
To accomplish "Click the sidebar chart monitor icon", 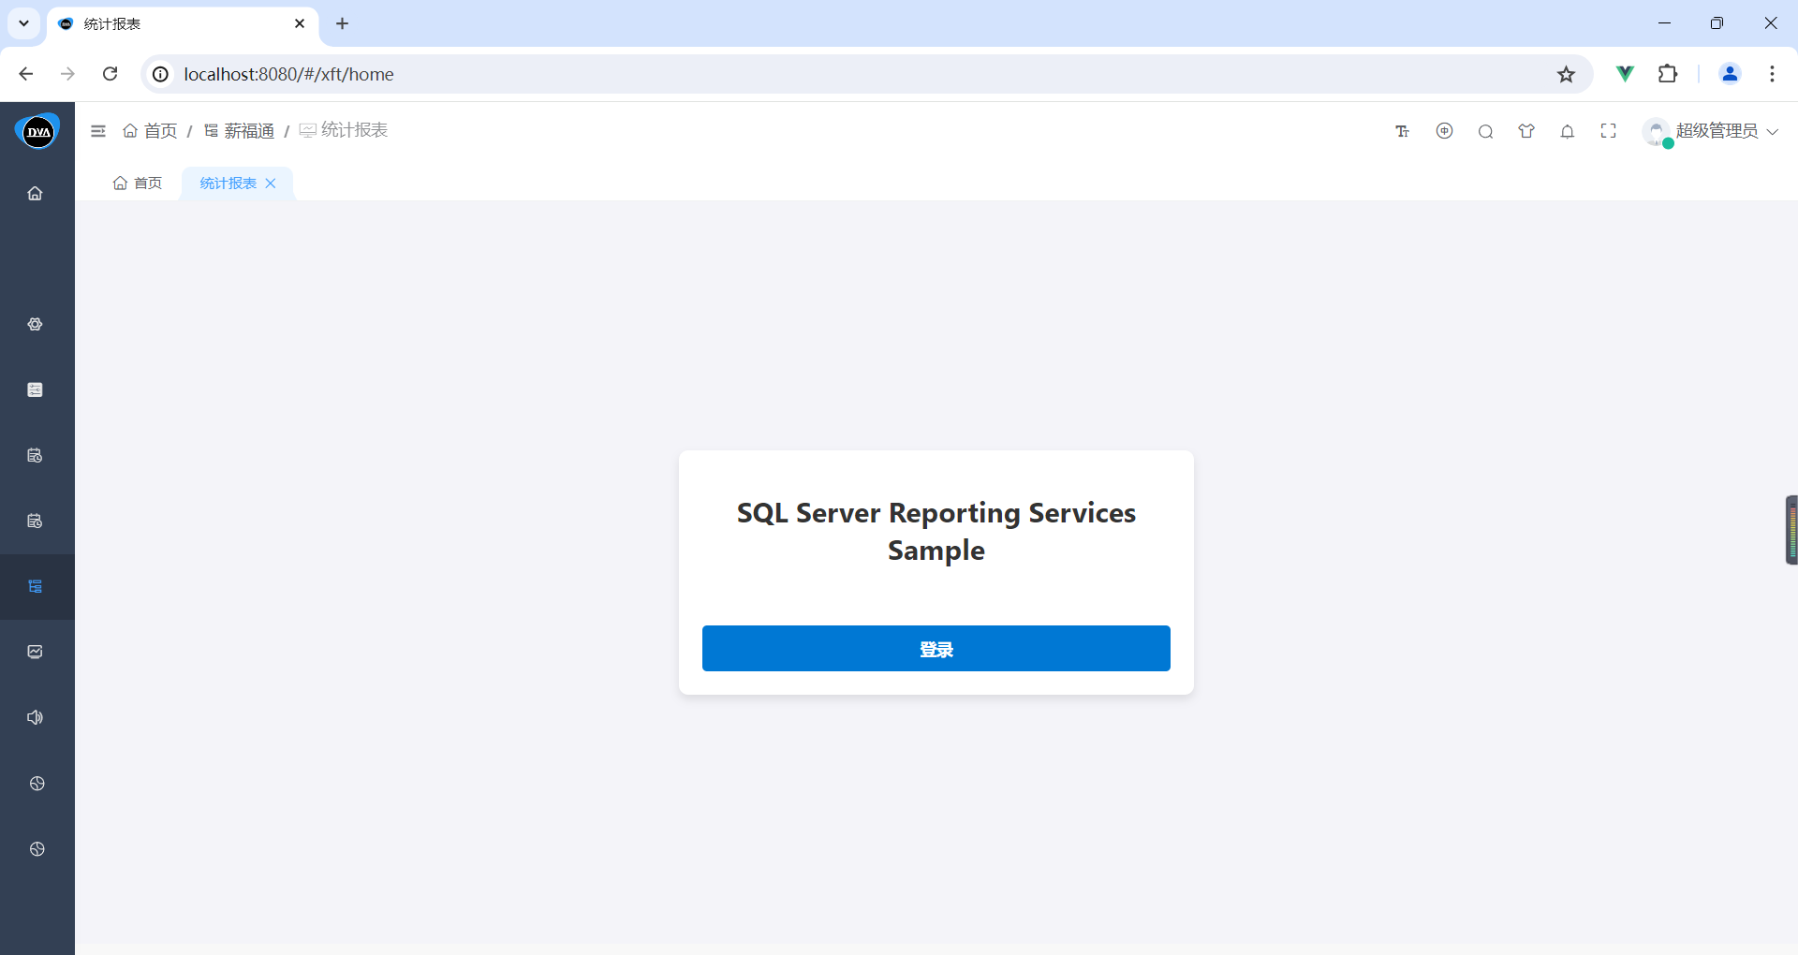I will [x=36, y=652].
